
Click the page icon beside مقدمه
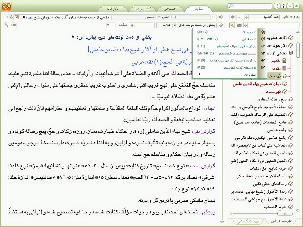284,68
